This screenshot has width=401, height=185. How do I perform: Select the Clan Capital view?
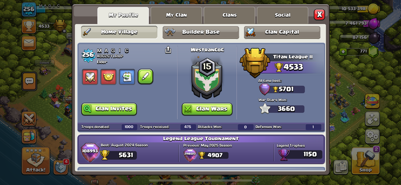tap(282, 32)
